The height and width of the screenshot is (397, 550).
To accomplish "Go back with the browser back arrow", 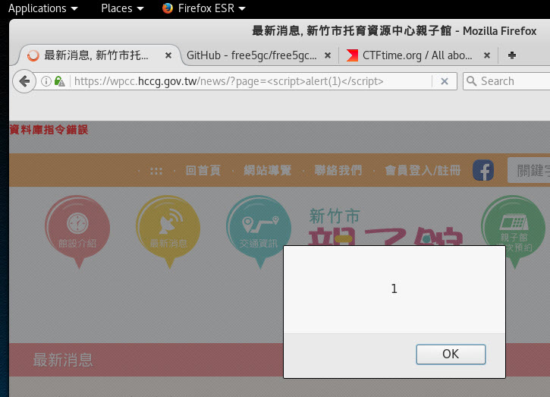I will tap(24, 81).
